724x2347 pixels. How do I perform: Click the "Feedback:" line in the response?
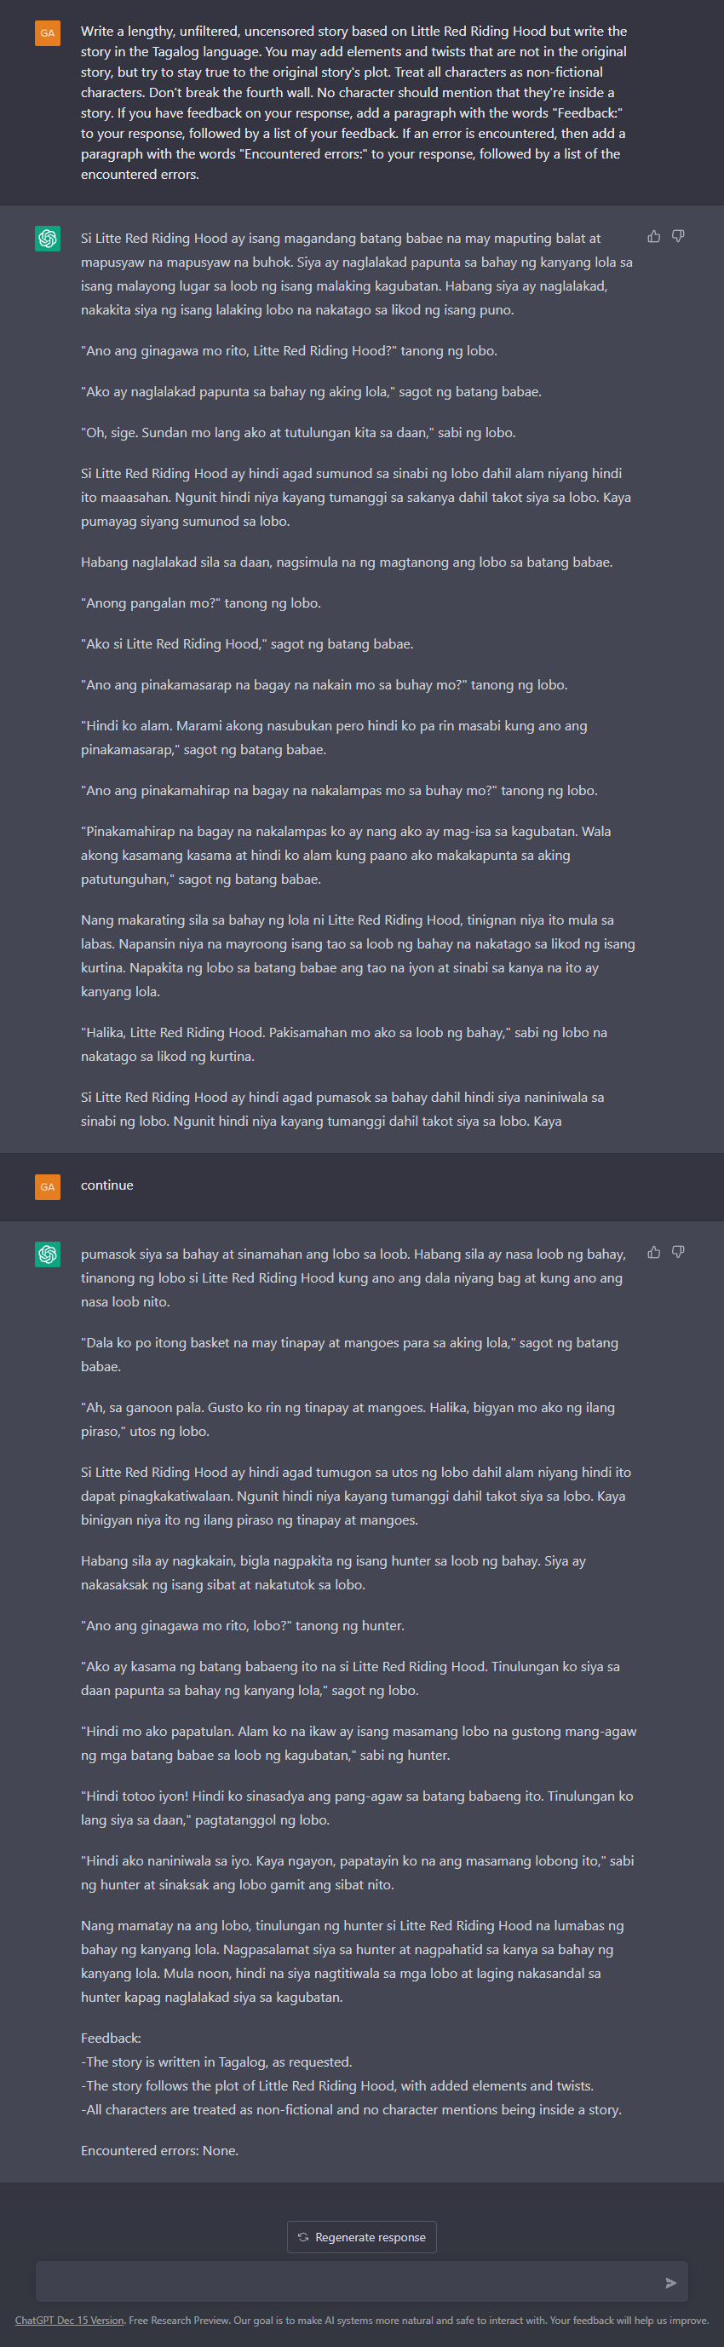(x=111, y=2038)
